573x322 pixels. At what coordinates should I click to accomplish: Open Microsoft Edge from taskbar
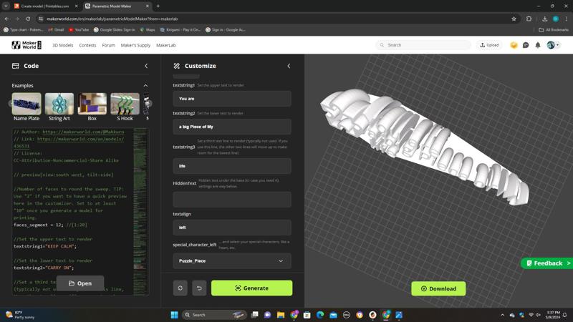click(320, 315)
